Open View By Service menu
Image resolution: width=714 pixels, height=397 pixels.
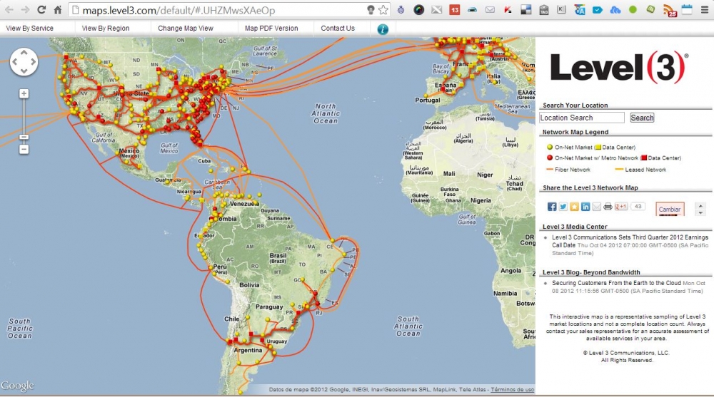[29, 29]
